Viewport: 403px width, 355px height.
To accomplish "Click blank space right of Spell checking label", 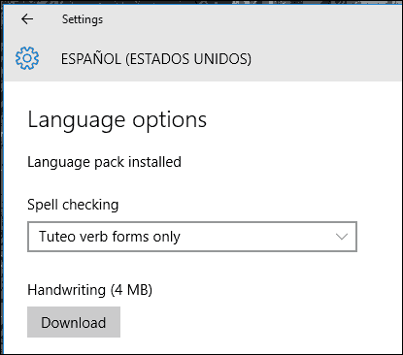I will pyautogui.click(x=259, y=205).
